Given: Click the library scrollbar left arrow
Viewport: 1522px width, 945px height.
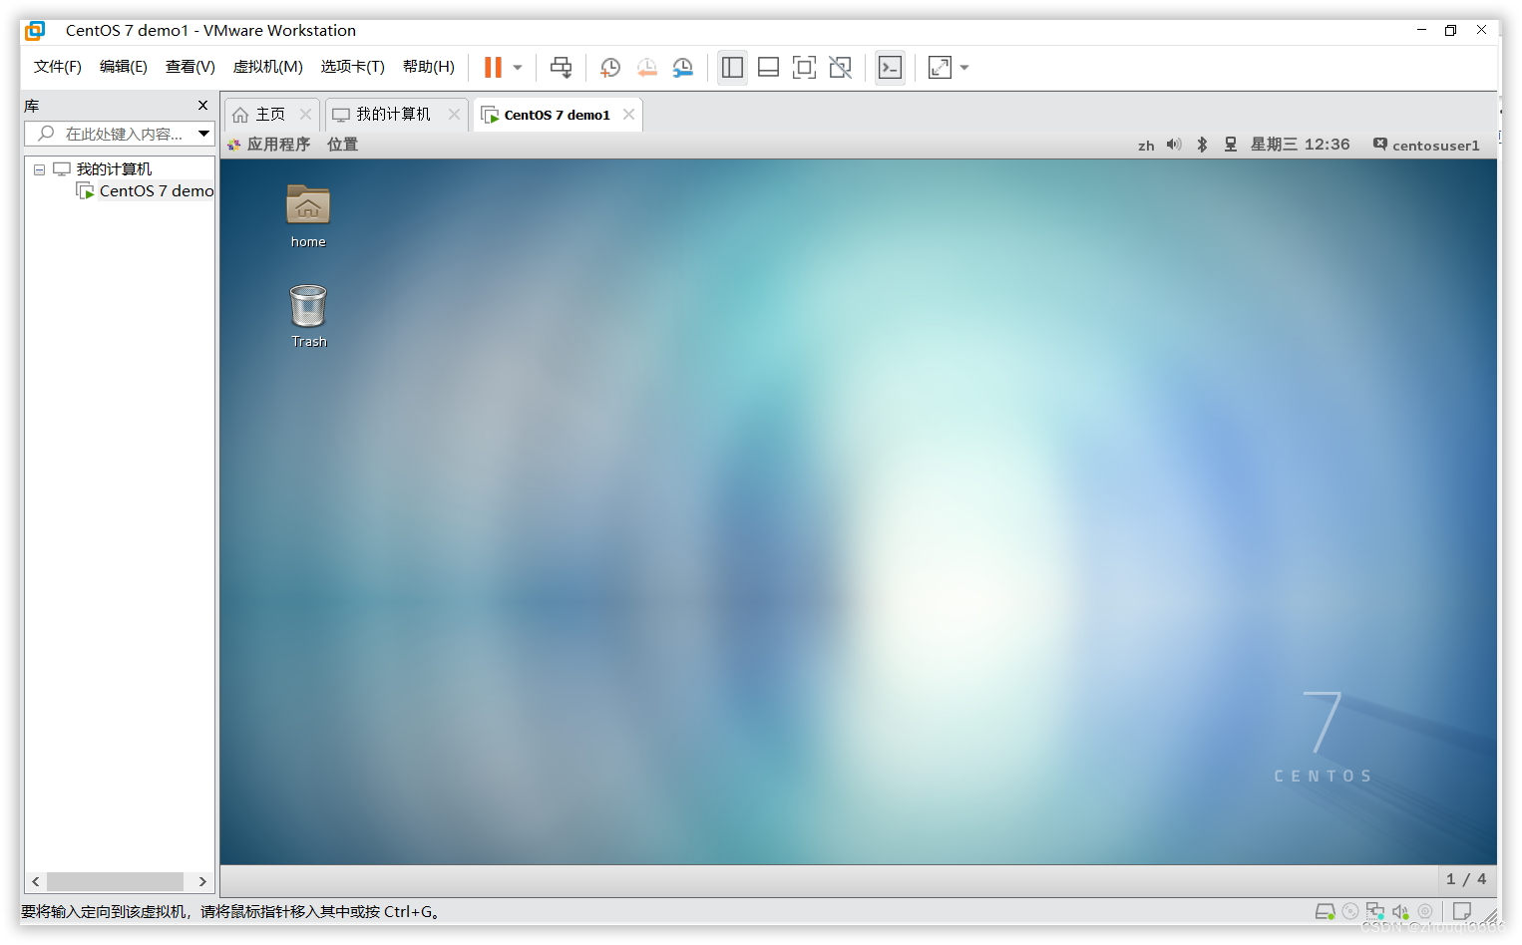Looking at the screenshot, I should (x=36, y=881).
